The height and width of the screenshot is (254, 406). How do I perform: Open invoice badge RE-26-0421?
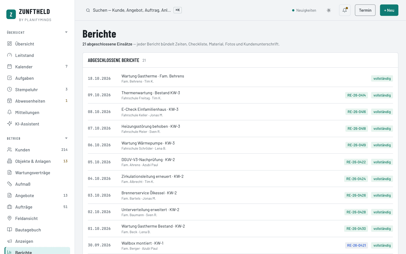coord(356,245)
